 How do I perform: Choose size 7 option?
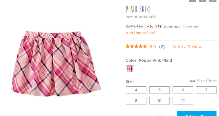click(x=206, y=90)
